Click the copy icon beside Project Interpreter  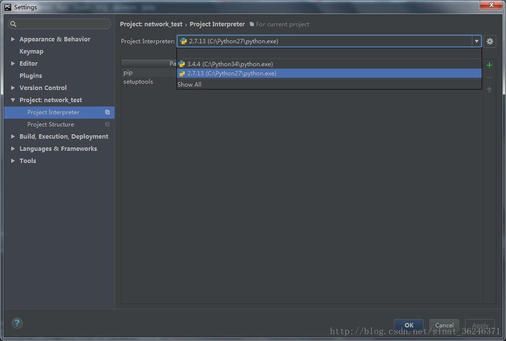[x=107, y=112]
